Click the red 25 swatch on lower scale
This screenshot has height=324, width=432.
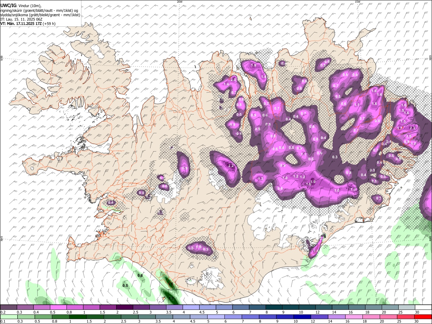click(406, 317)
